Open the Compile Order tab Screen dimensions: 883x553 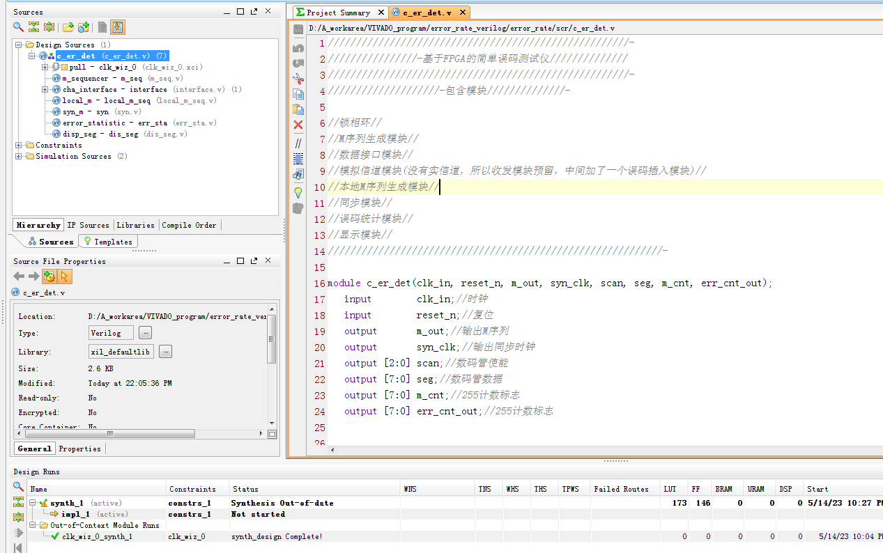point(189,225)
